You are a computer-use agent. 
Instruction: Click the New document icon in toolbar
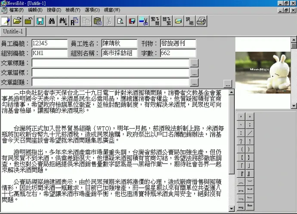6,20
